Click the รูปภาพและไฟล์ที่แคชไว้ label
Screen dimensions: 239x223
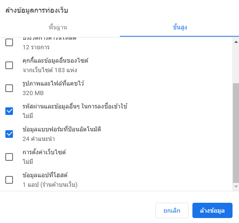coord(53,83)
